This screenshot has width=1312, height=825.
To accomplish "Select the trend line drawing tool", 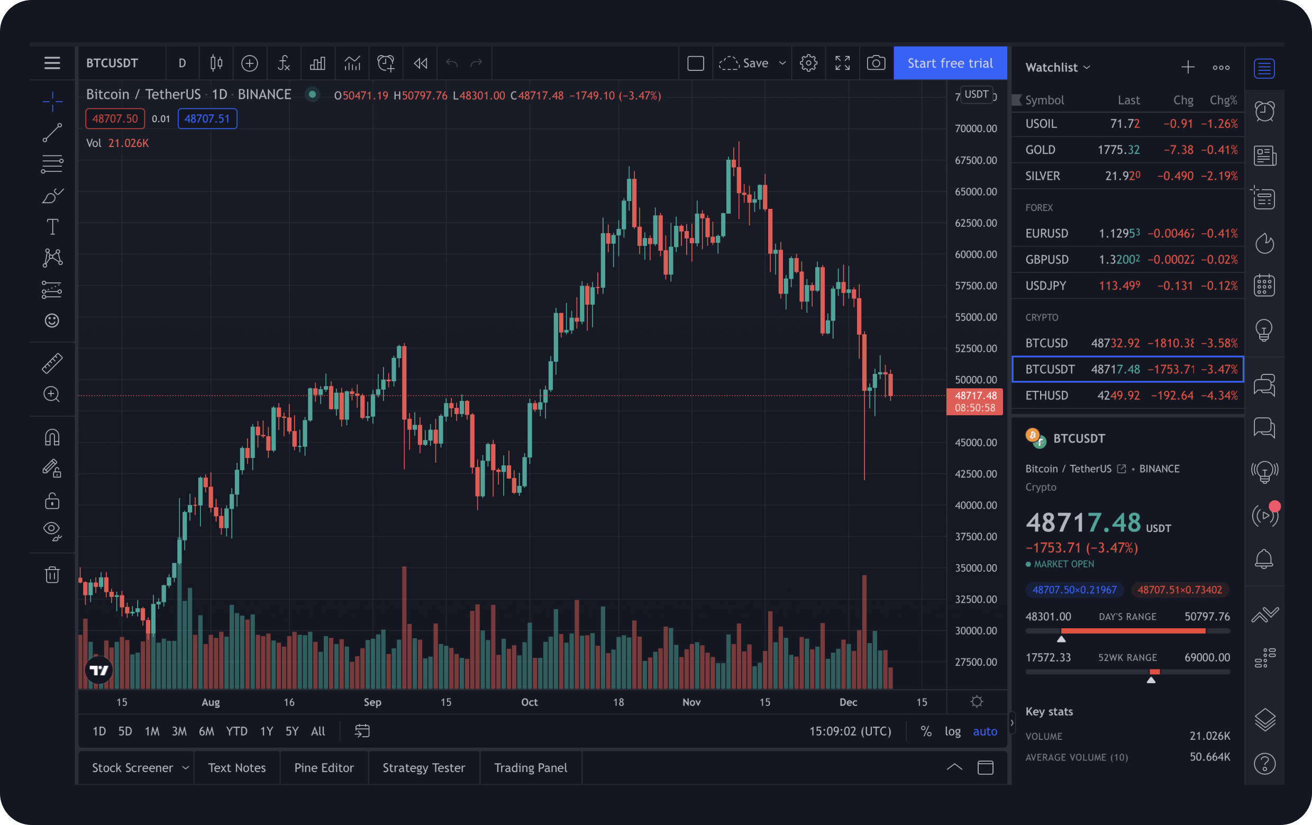I will tap(52, 132).
